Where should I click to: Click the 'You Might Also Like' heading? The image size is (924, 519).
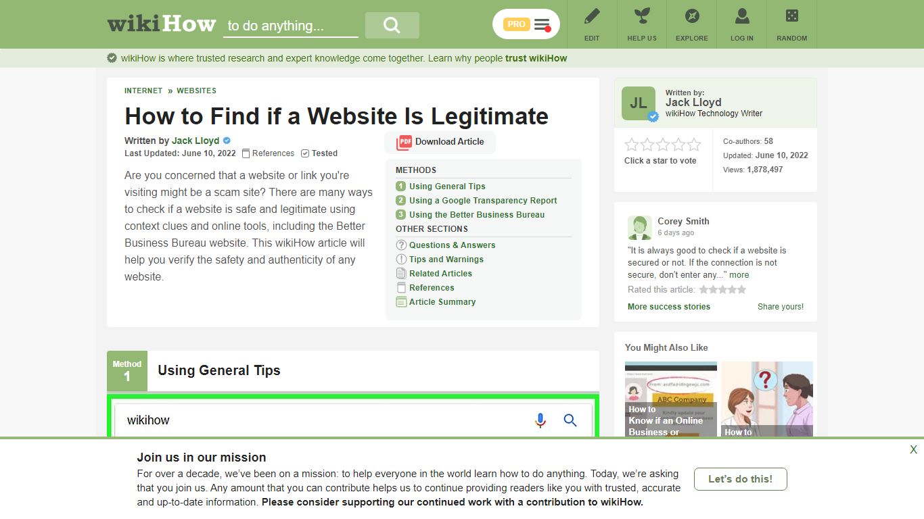666,347
